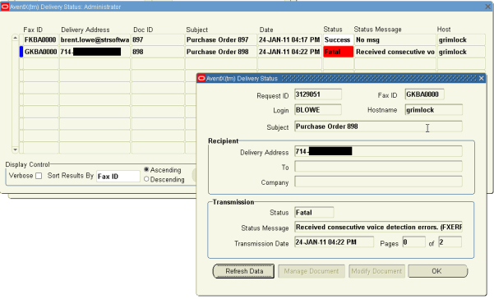Click Doc ID cell 897
Viewport: 494px width, 299px height.
coord(158,40)
